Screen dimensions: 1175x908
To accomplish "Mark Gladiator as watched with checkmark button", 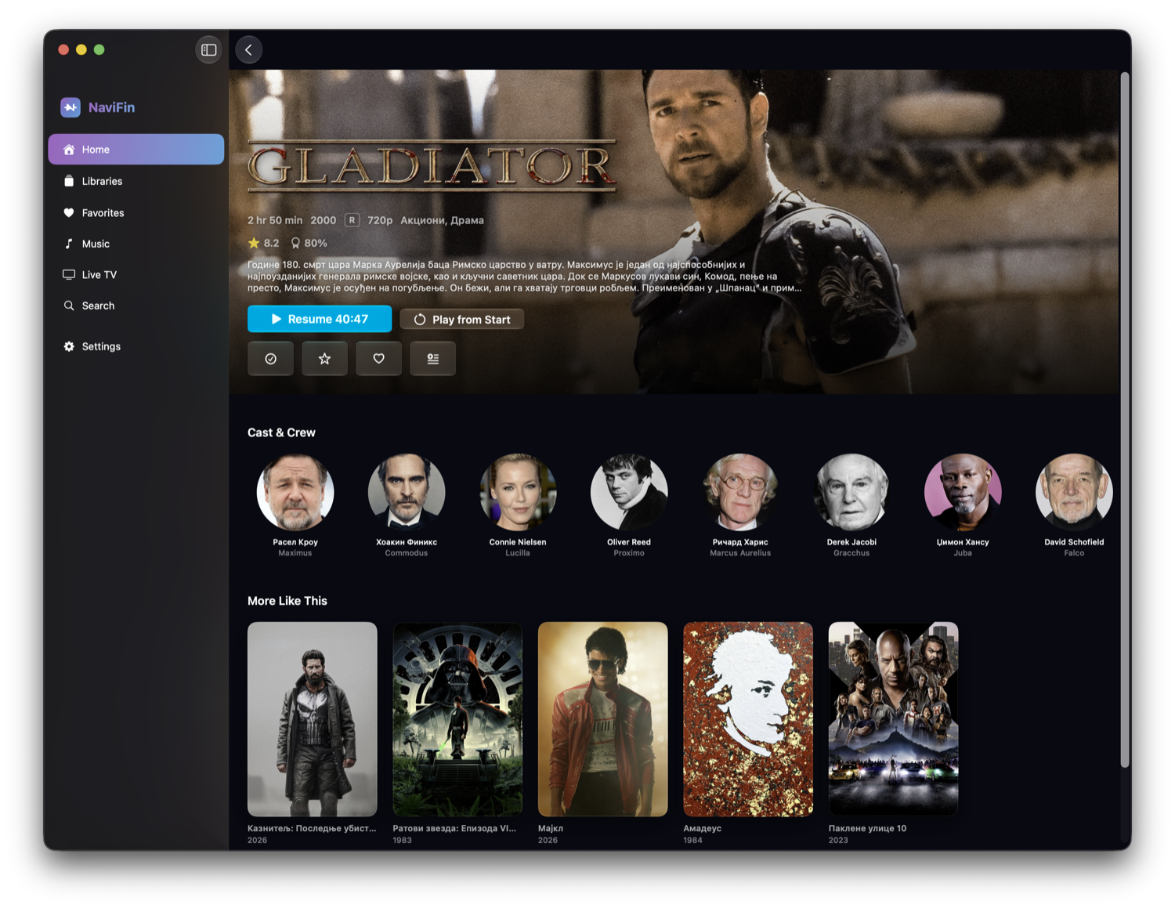I will (271, 359).
